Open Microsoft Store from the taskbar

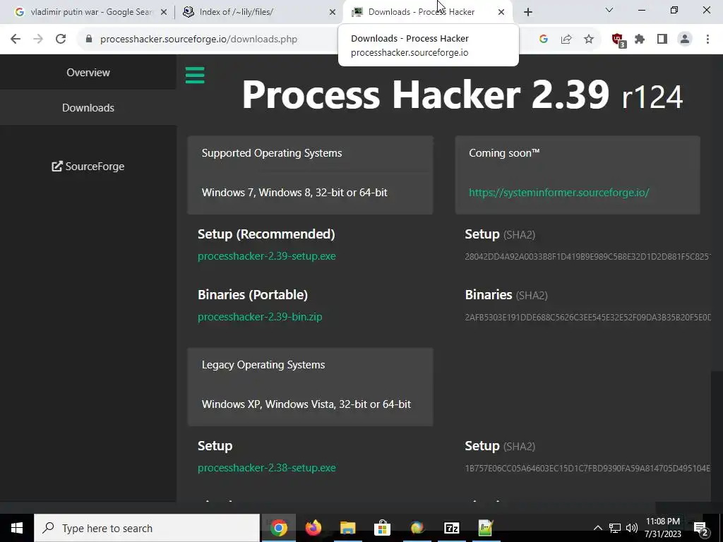382,528
